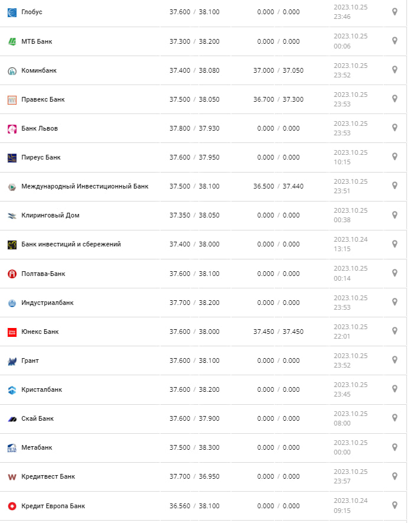Click the Юнекс Банк logo icon
Image resolution: width=408 pixels, height=523 pixels.
click(x=12, y=332)
